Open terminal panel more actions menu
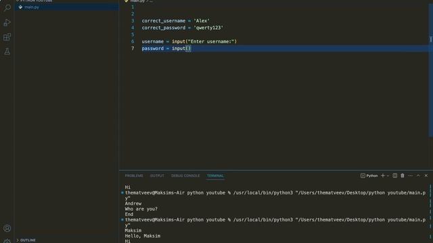The image size is (433, 243). [411, 175]
